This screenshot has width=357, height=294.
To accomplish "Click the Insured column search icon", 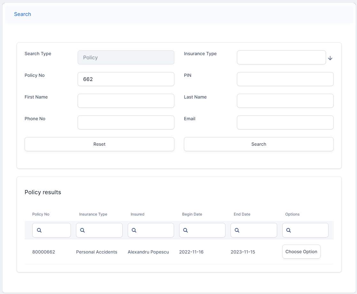I will click(134, 230).
